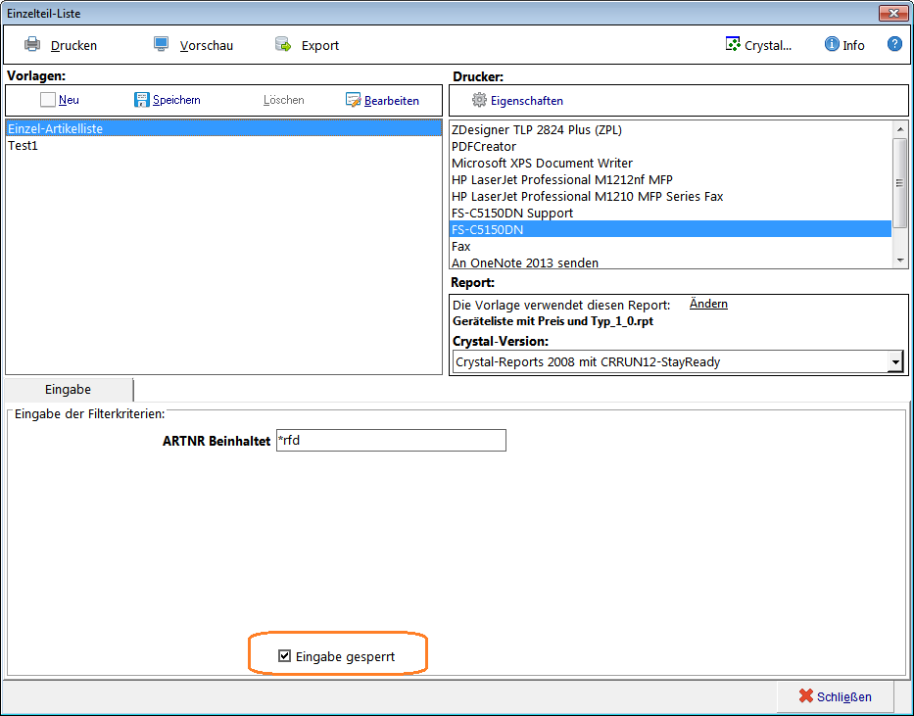Viewport: 914px width, 716px height.
Task: Close the Einzelteil-Liste window
Action: click(x=893, y=13)
